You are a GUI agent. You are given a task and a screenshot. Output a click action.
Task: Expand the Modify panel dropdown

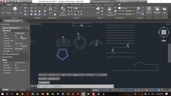coord(38,18)
